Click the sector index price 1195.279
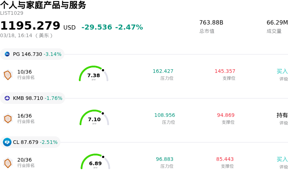The height and width of the screenshot is (176, 288). [x=30, y=26]
